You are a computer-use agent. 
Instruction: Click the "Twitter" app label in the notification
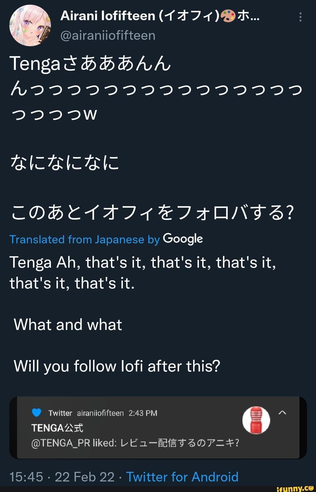coord(60,413)
